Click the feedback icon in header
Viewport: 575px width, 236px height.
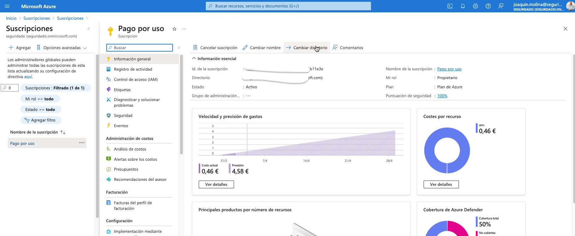click(501, 6)
